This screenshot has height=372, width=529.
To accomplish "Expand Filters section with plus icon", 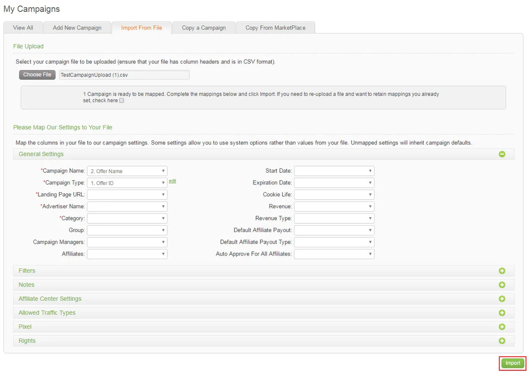I will pos(502,271).
